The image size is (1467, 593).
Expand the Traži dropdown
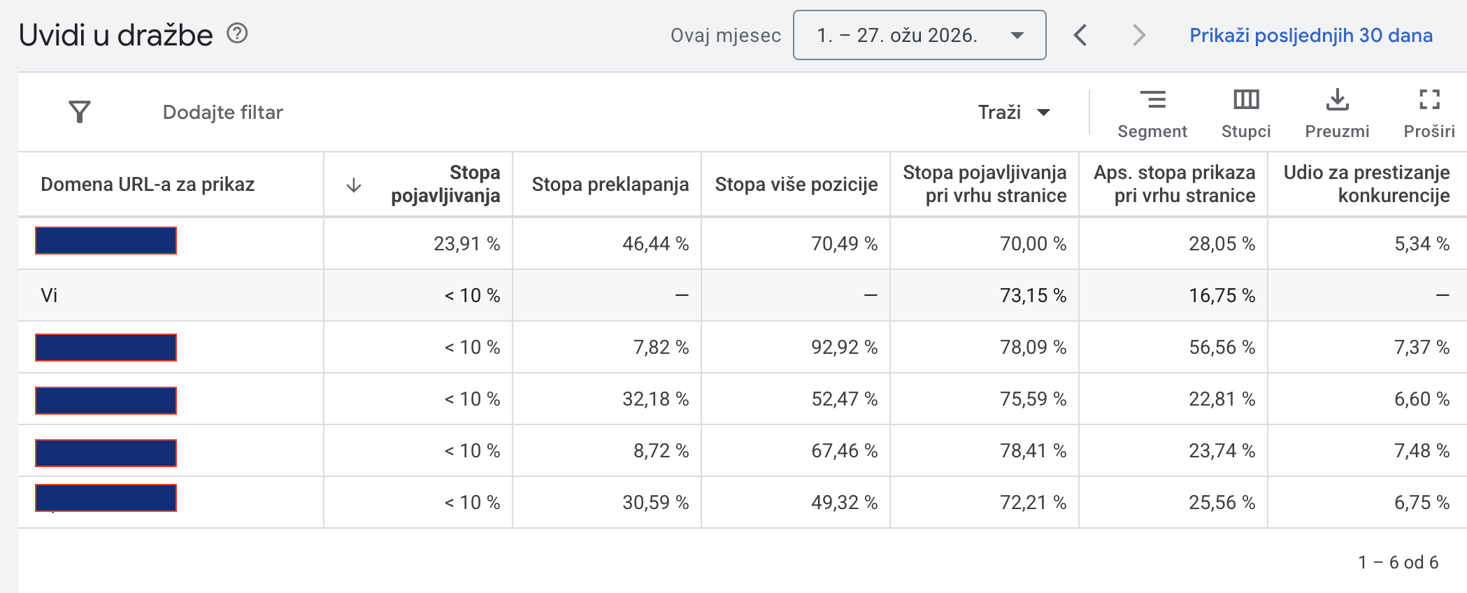point(1013,113)
